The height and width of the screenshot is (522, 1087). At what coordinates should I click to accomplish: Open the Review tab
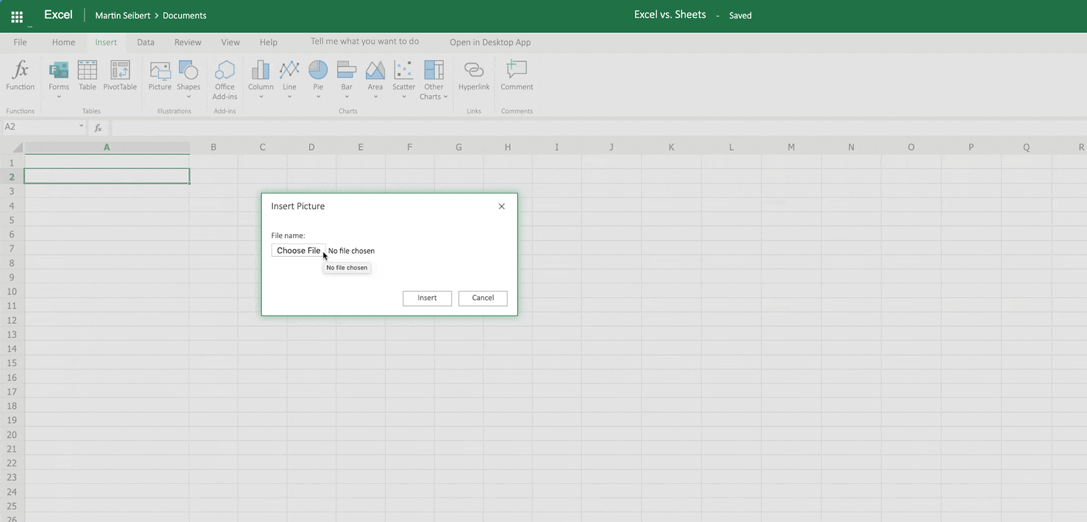188,43
